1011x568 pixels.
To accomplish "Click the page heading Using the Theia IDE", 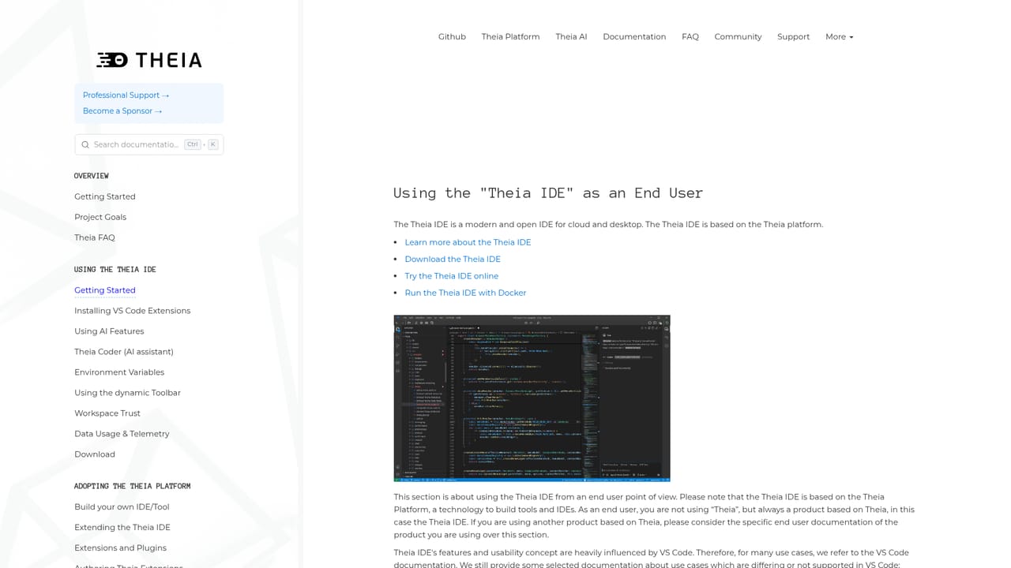I will 548,193.
